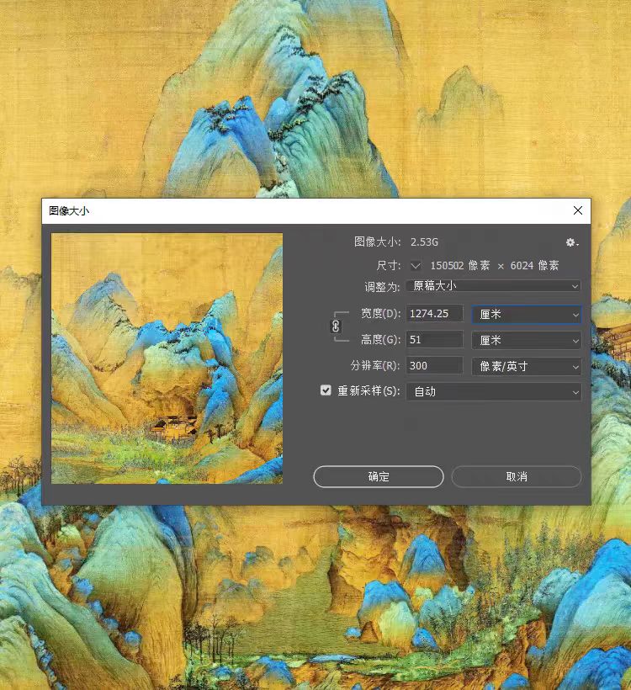
Task: Click the 6024 像素 dimension text
Action: pos(534,266)
